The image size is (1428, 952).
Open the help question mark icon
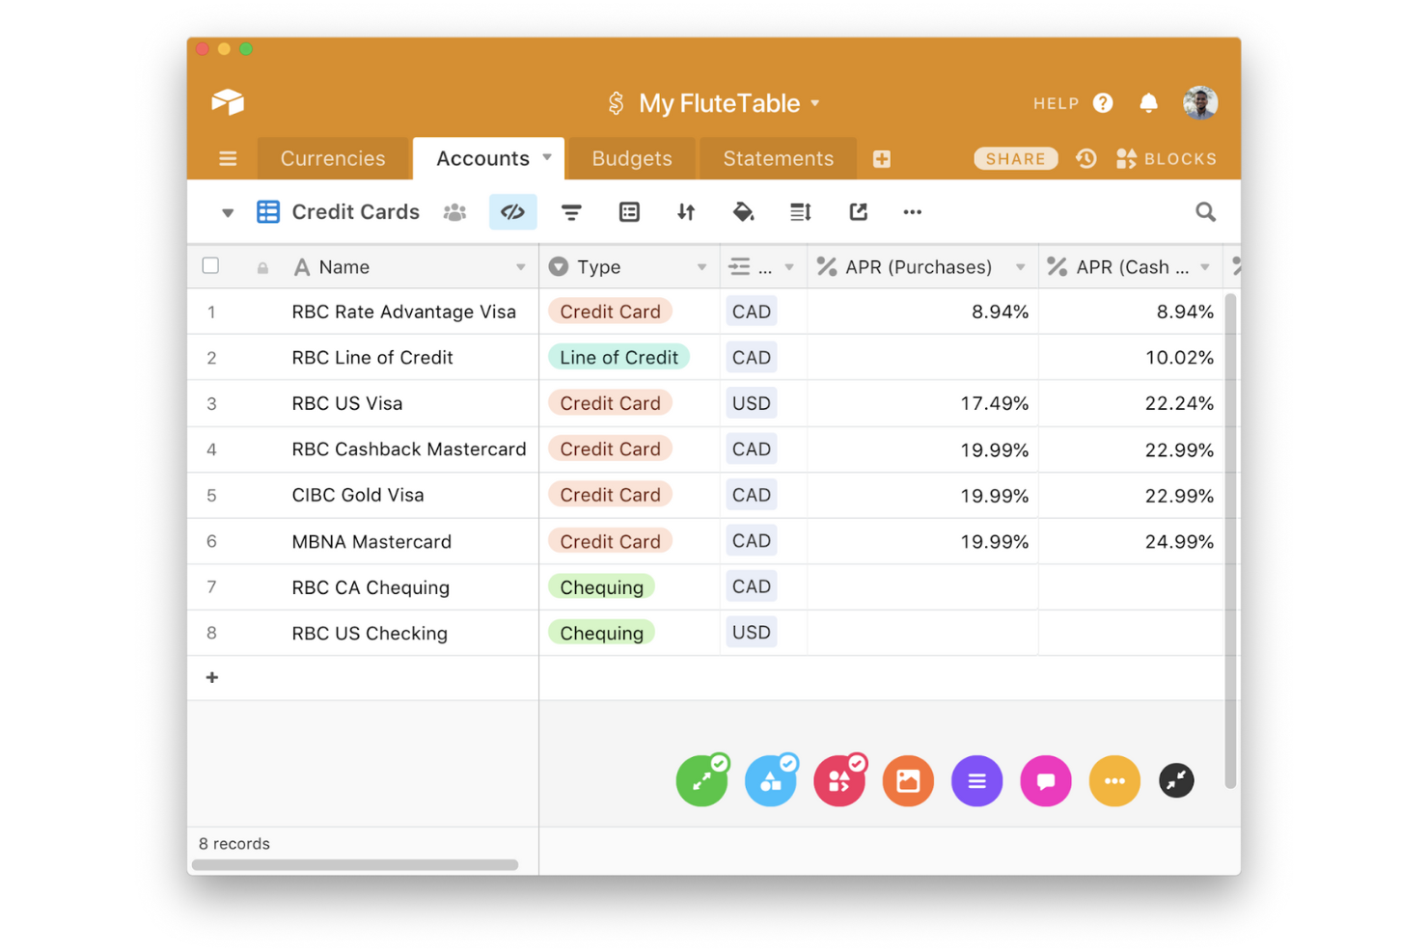(1103, 103)
